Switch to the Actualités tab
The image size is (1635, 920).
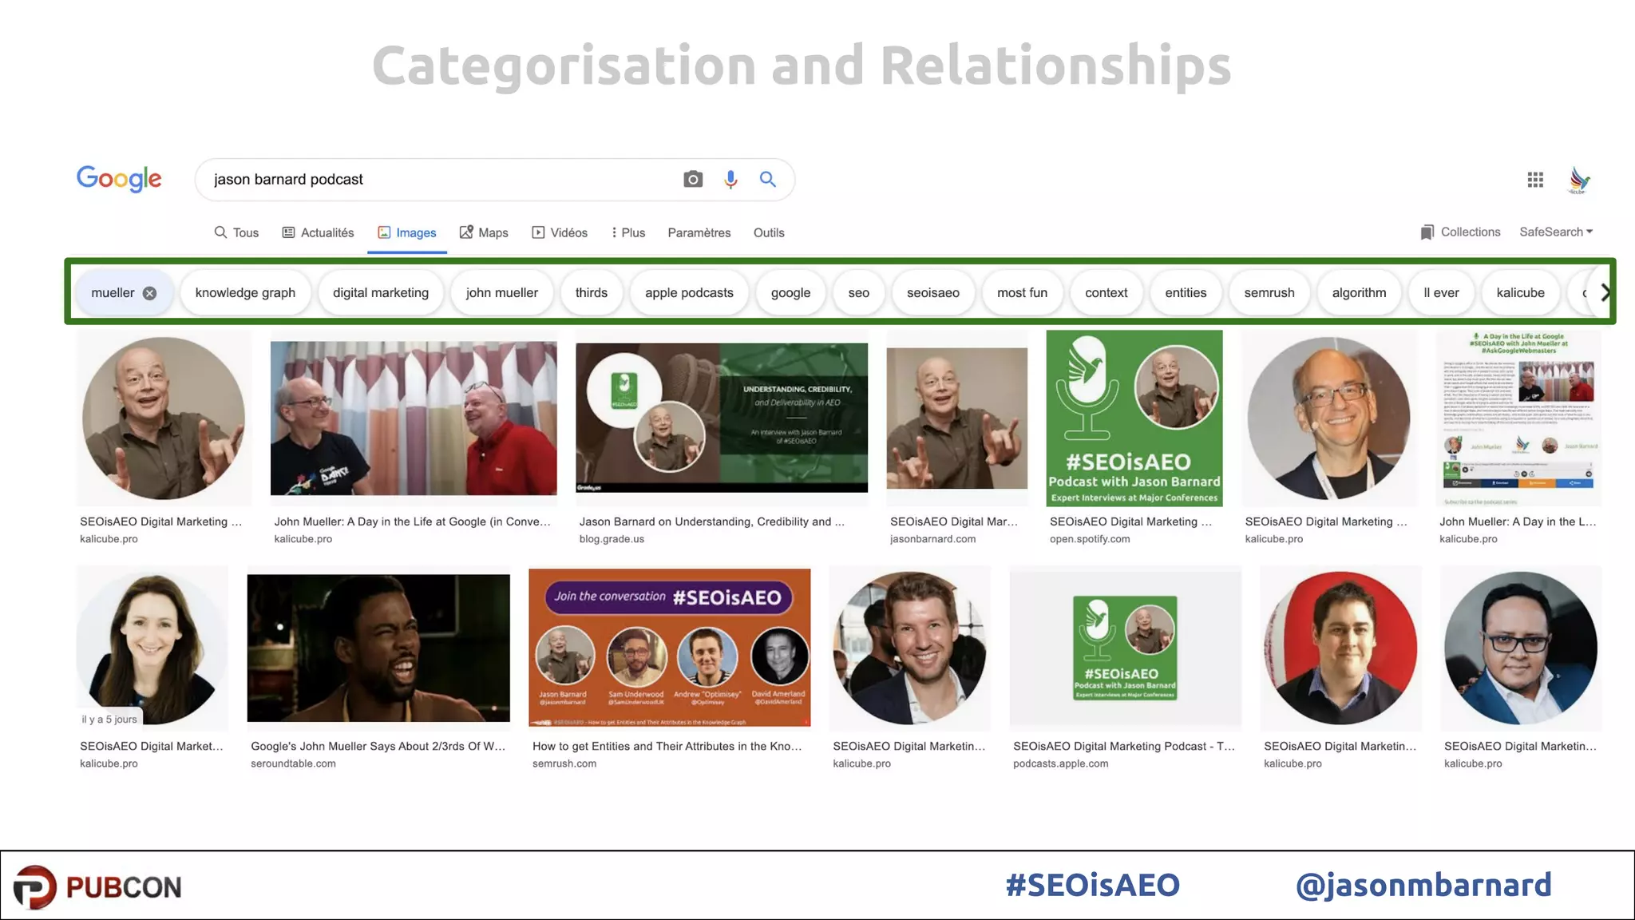click(x=318, y=232)
